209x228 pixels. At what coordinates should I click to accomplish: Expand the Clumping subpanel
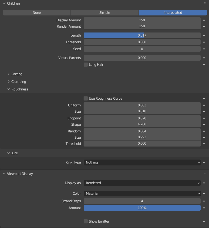(x=18, y=82)
